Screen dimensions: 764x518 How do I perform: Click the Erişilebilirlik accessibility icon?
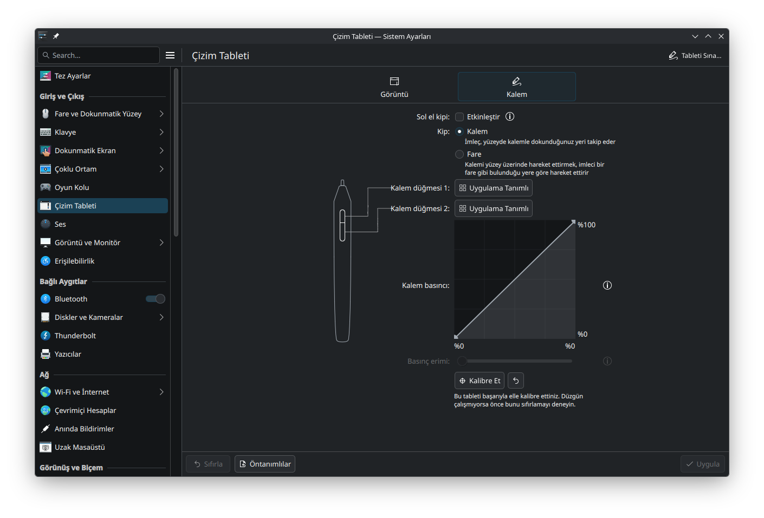coord(46,261)
